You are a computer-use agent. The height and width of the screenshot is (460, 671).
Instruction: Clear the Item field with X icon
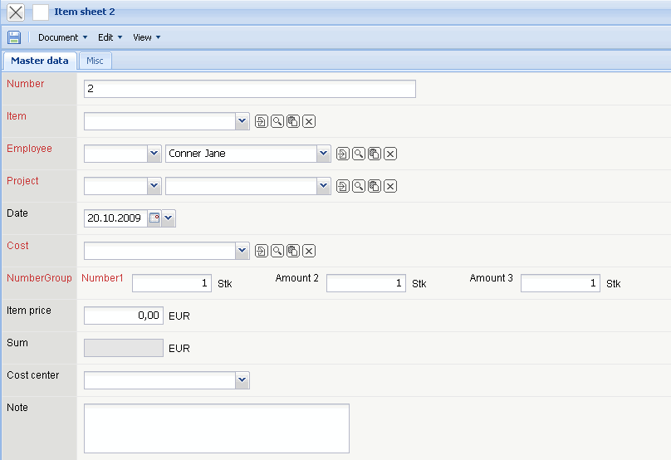coord(308,122)
